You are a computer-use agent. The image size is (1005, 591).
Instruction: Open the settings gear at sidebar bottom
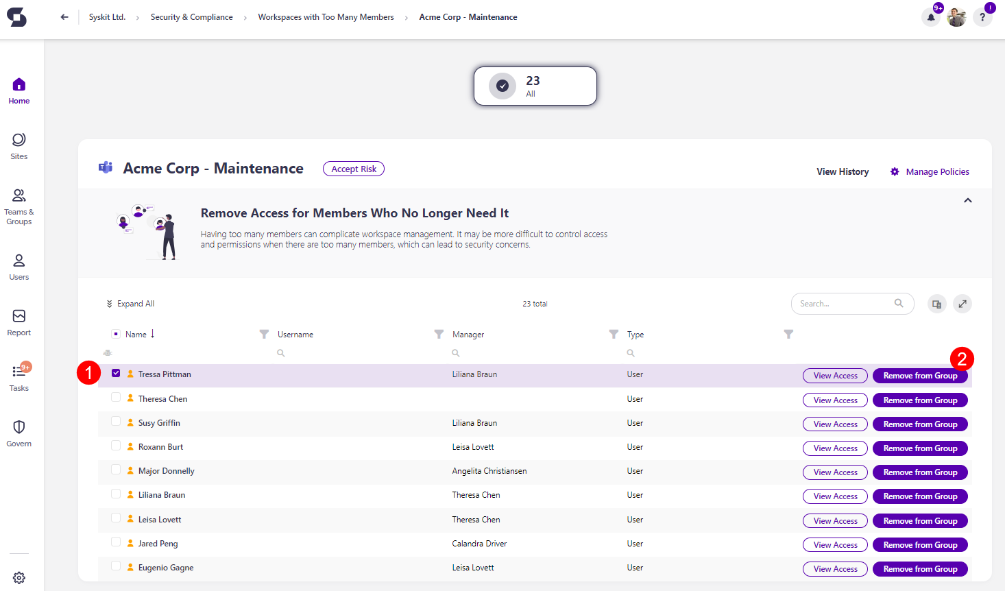point(19,577)
